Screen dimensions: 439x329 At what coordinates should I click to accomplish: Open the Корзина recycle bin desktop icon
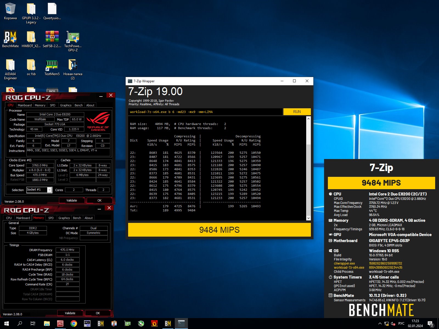10,12
